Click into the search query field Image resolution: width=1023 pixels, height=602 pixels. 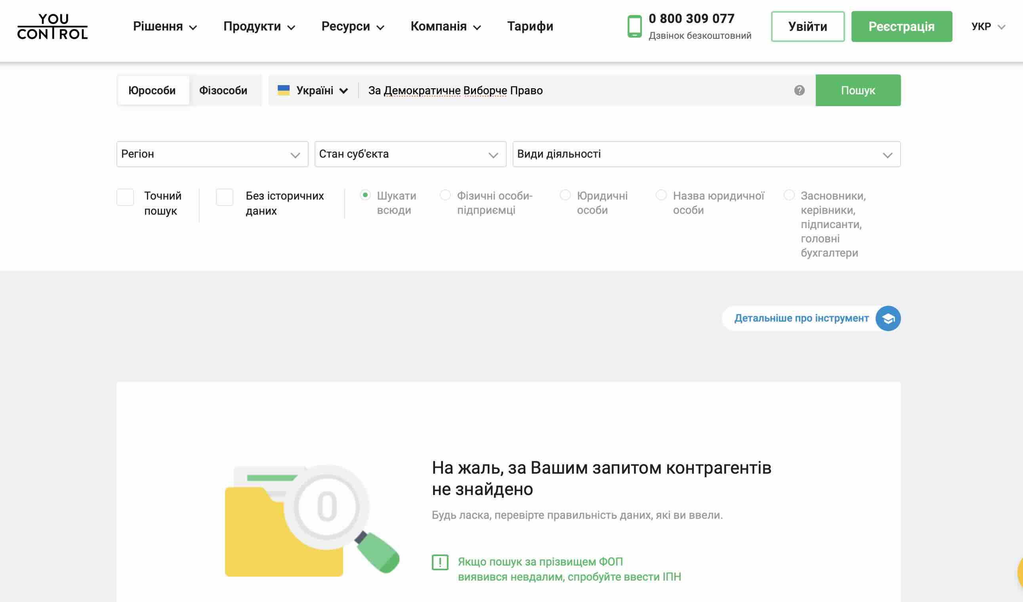pos(576,90)
